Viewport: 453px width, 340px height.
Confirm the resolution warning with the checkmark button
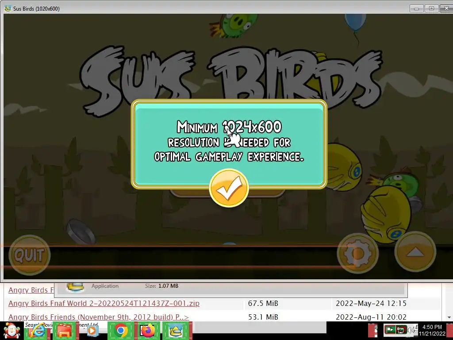click(x=229, y=188)
